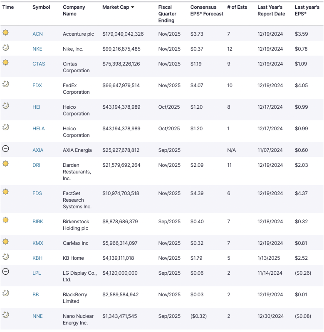Select Birkenstock Holding plc name
The width and height of the screenshot is (324, 332).
click(76, 225)
